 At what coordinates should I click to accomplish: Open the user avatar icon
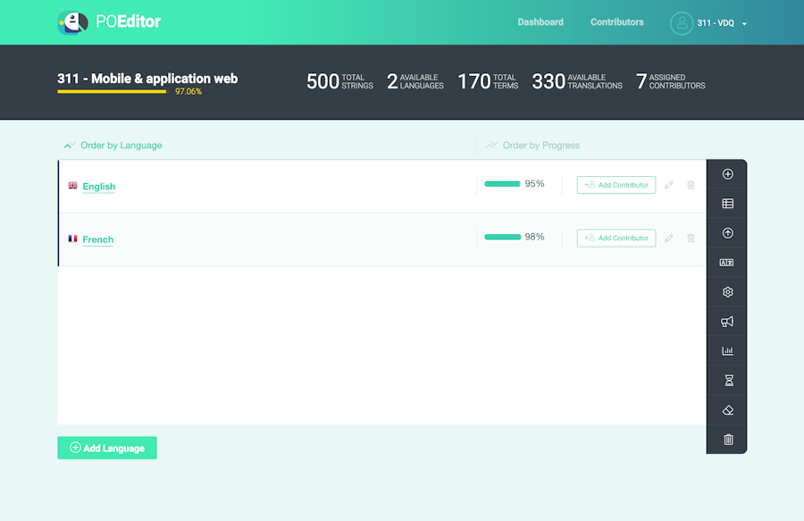tap(682, 23)
